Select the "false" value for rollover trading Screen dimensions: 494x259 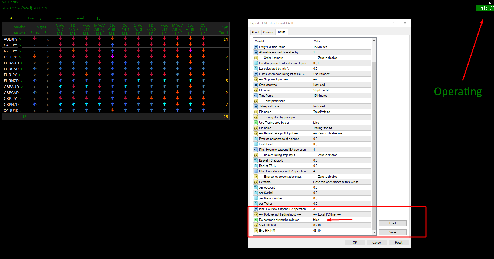click(316, 220)
